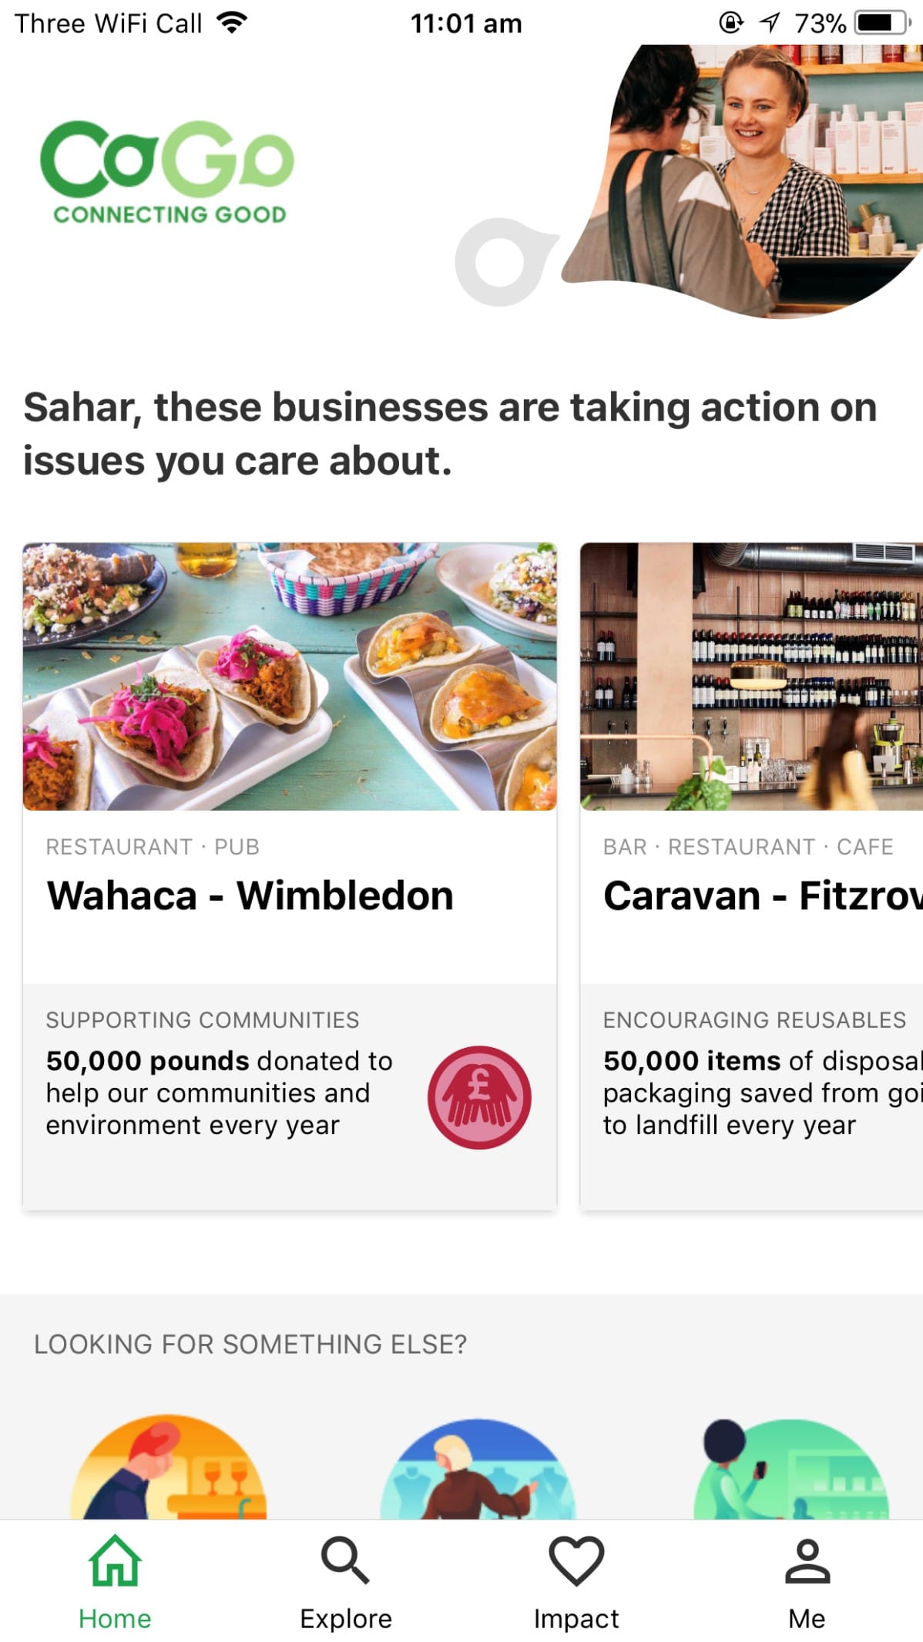
Task: Tap the red pound donation badge
Action: (479, 1096)
